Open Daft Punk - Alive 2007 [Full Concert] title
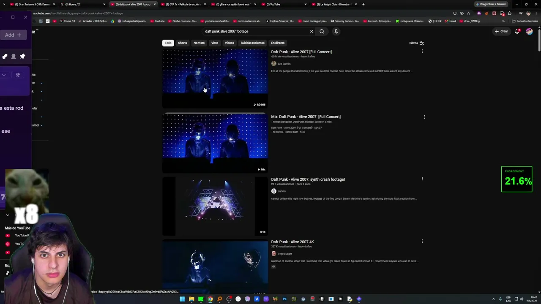 point(301,52)
